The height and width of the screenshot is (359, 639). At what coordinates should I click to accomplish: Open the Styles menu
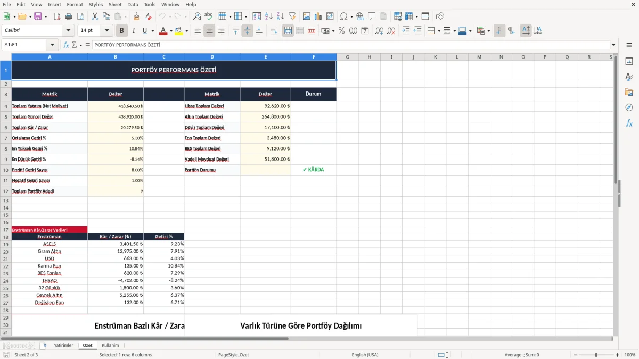tap(96, 4)
